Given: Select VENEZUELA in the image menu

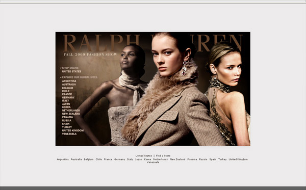Looking at the screenshot, I should click(x=69, y=134).
